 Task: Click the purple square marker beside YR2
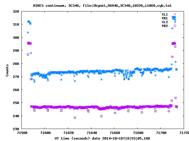click(x=175, y=26)
